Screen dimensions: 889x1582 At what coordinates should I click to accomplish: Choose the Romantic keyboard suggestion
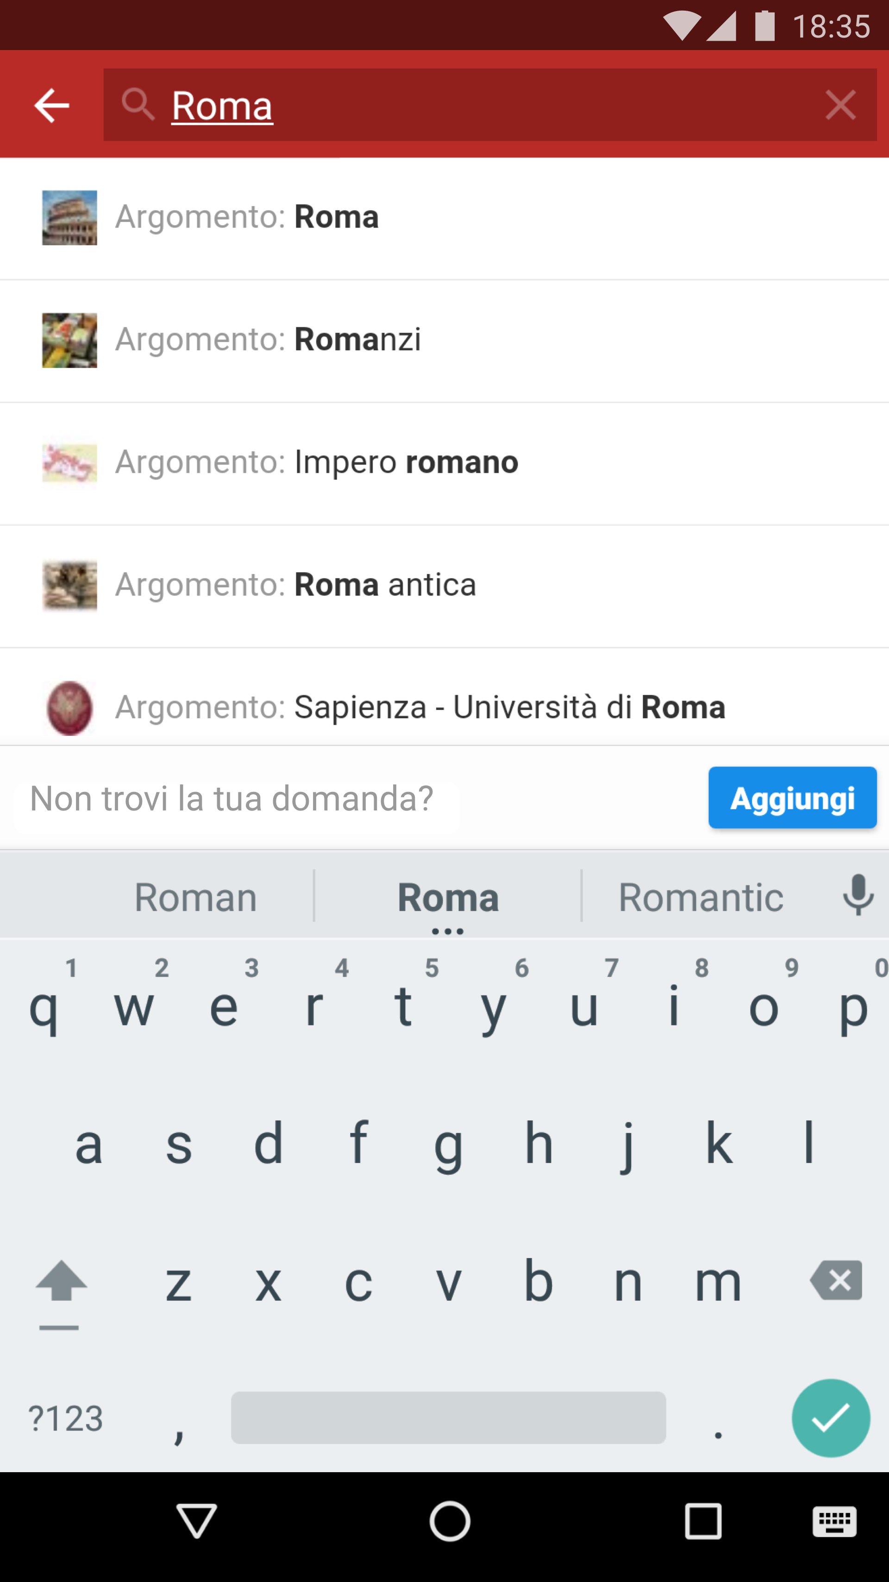pyautogui.click(x=701, y=898)
